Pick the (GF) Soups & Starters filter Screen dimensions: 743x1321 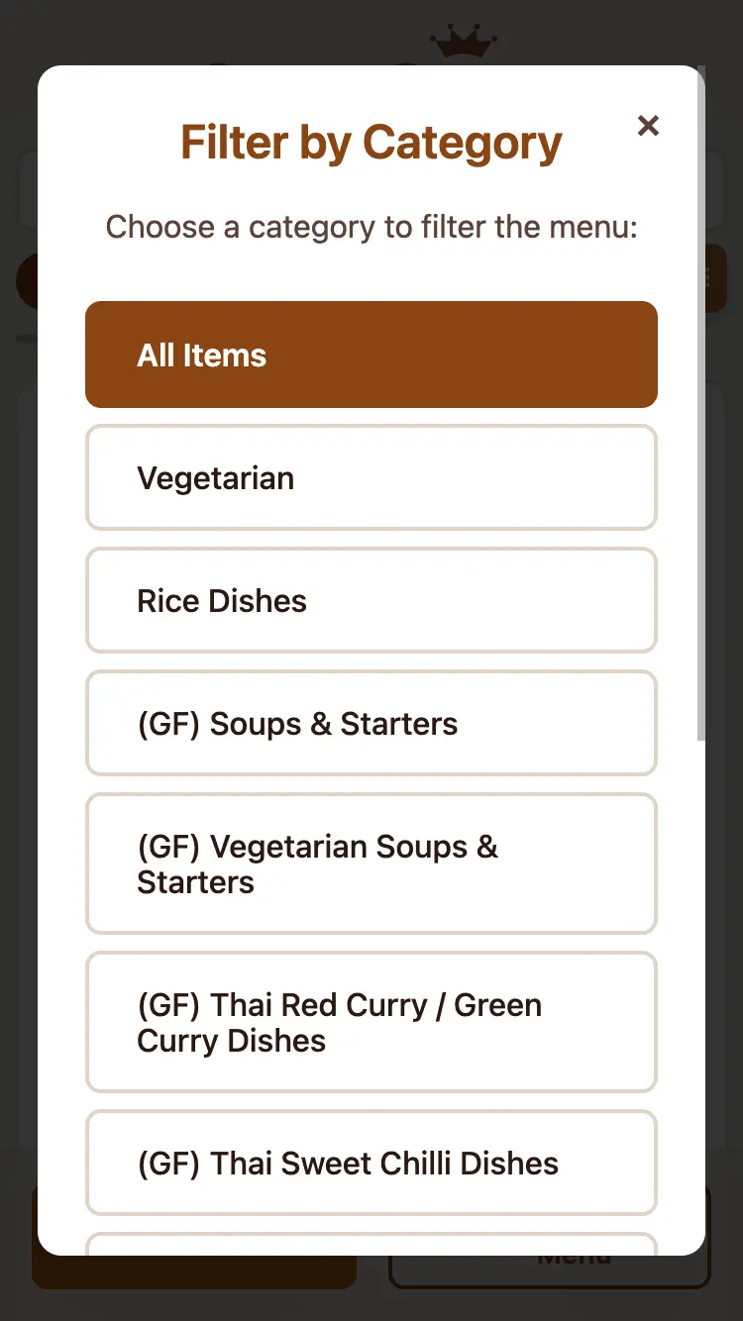coord(371,723)
